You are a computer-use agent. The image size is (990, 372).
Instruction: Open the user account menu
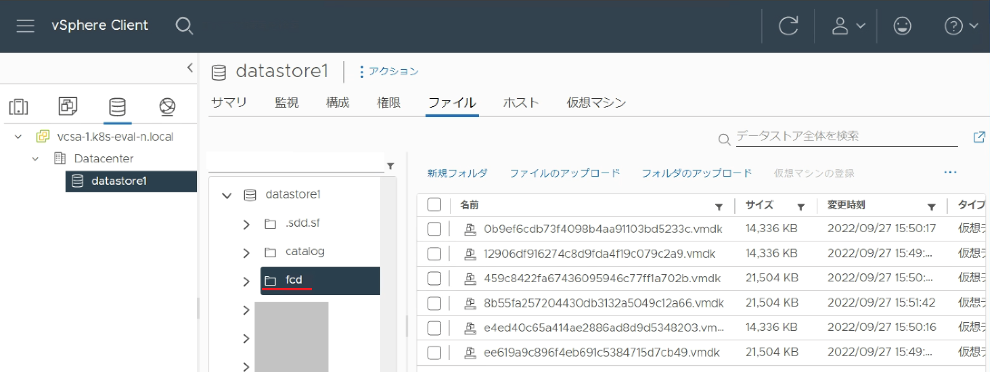pyautogui.click(x=848, y=26)
